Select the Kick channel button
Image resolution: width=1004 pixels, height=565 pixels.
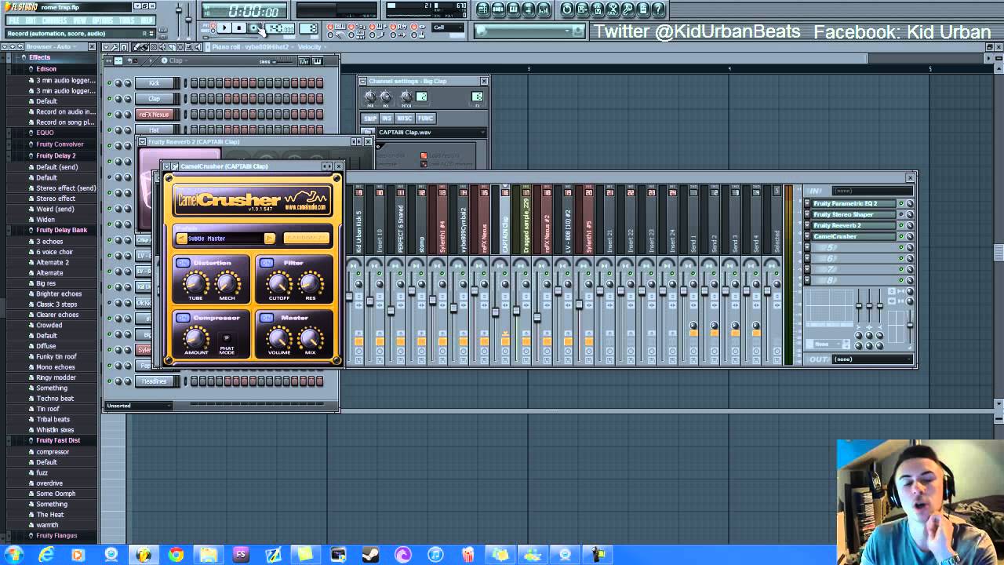154,83
